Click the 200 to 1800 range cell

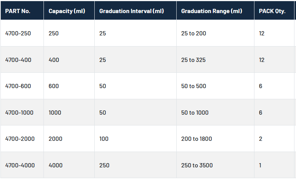[196, 139]
